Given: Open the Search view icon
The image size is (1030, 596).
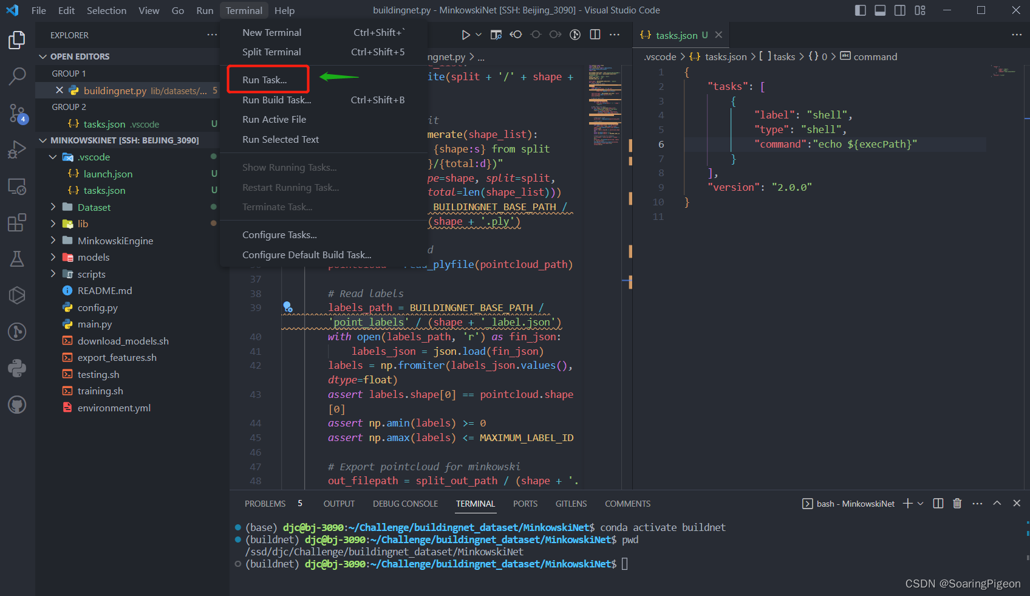Looking at the screenshot, I should pos(17,77).
